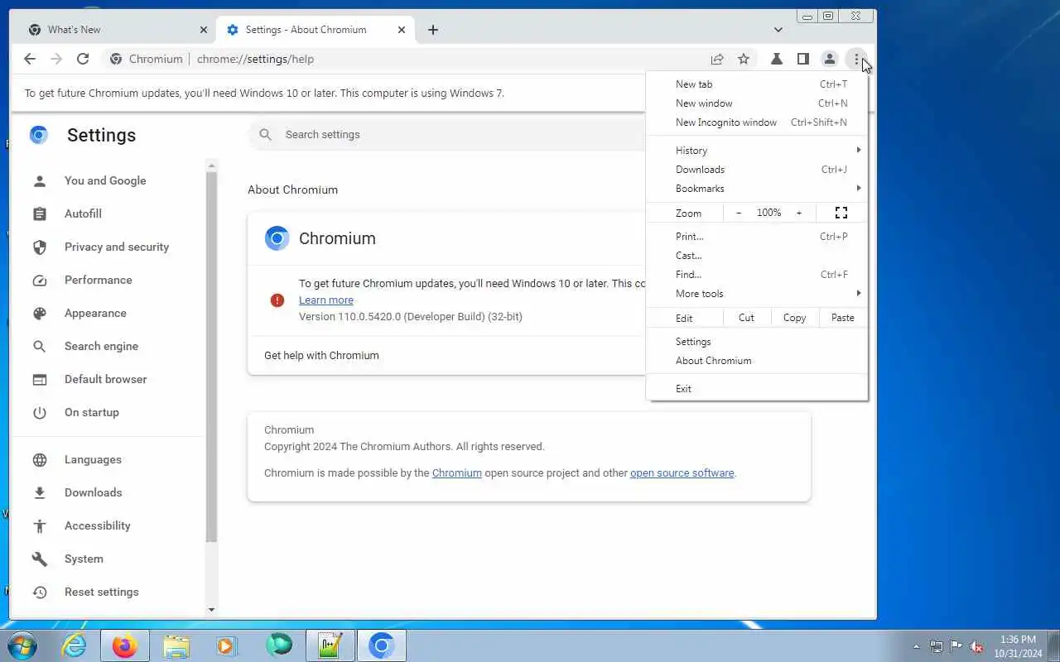Image resolution: width=1060 pixels, height=662 pixels.
Task: Click the Performance gauge icon
Action: pos(40,280)
